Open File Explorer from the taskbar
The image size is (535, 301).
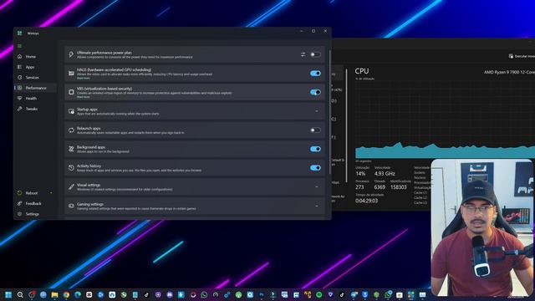click(54, 294)
